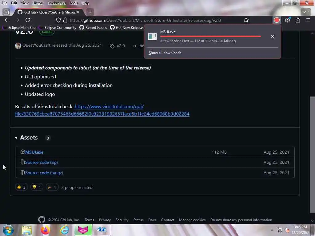The image size is (315, 236).
Task: Open the footer Manage cookies link
Action: coord(192,220)
